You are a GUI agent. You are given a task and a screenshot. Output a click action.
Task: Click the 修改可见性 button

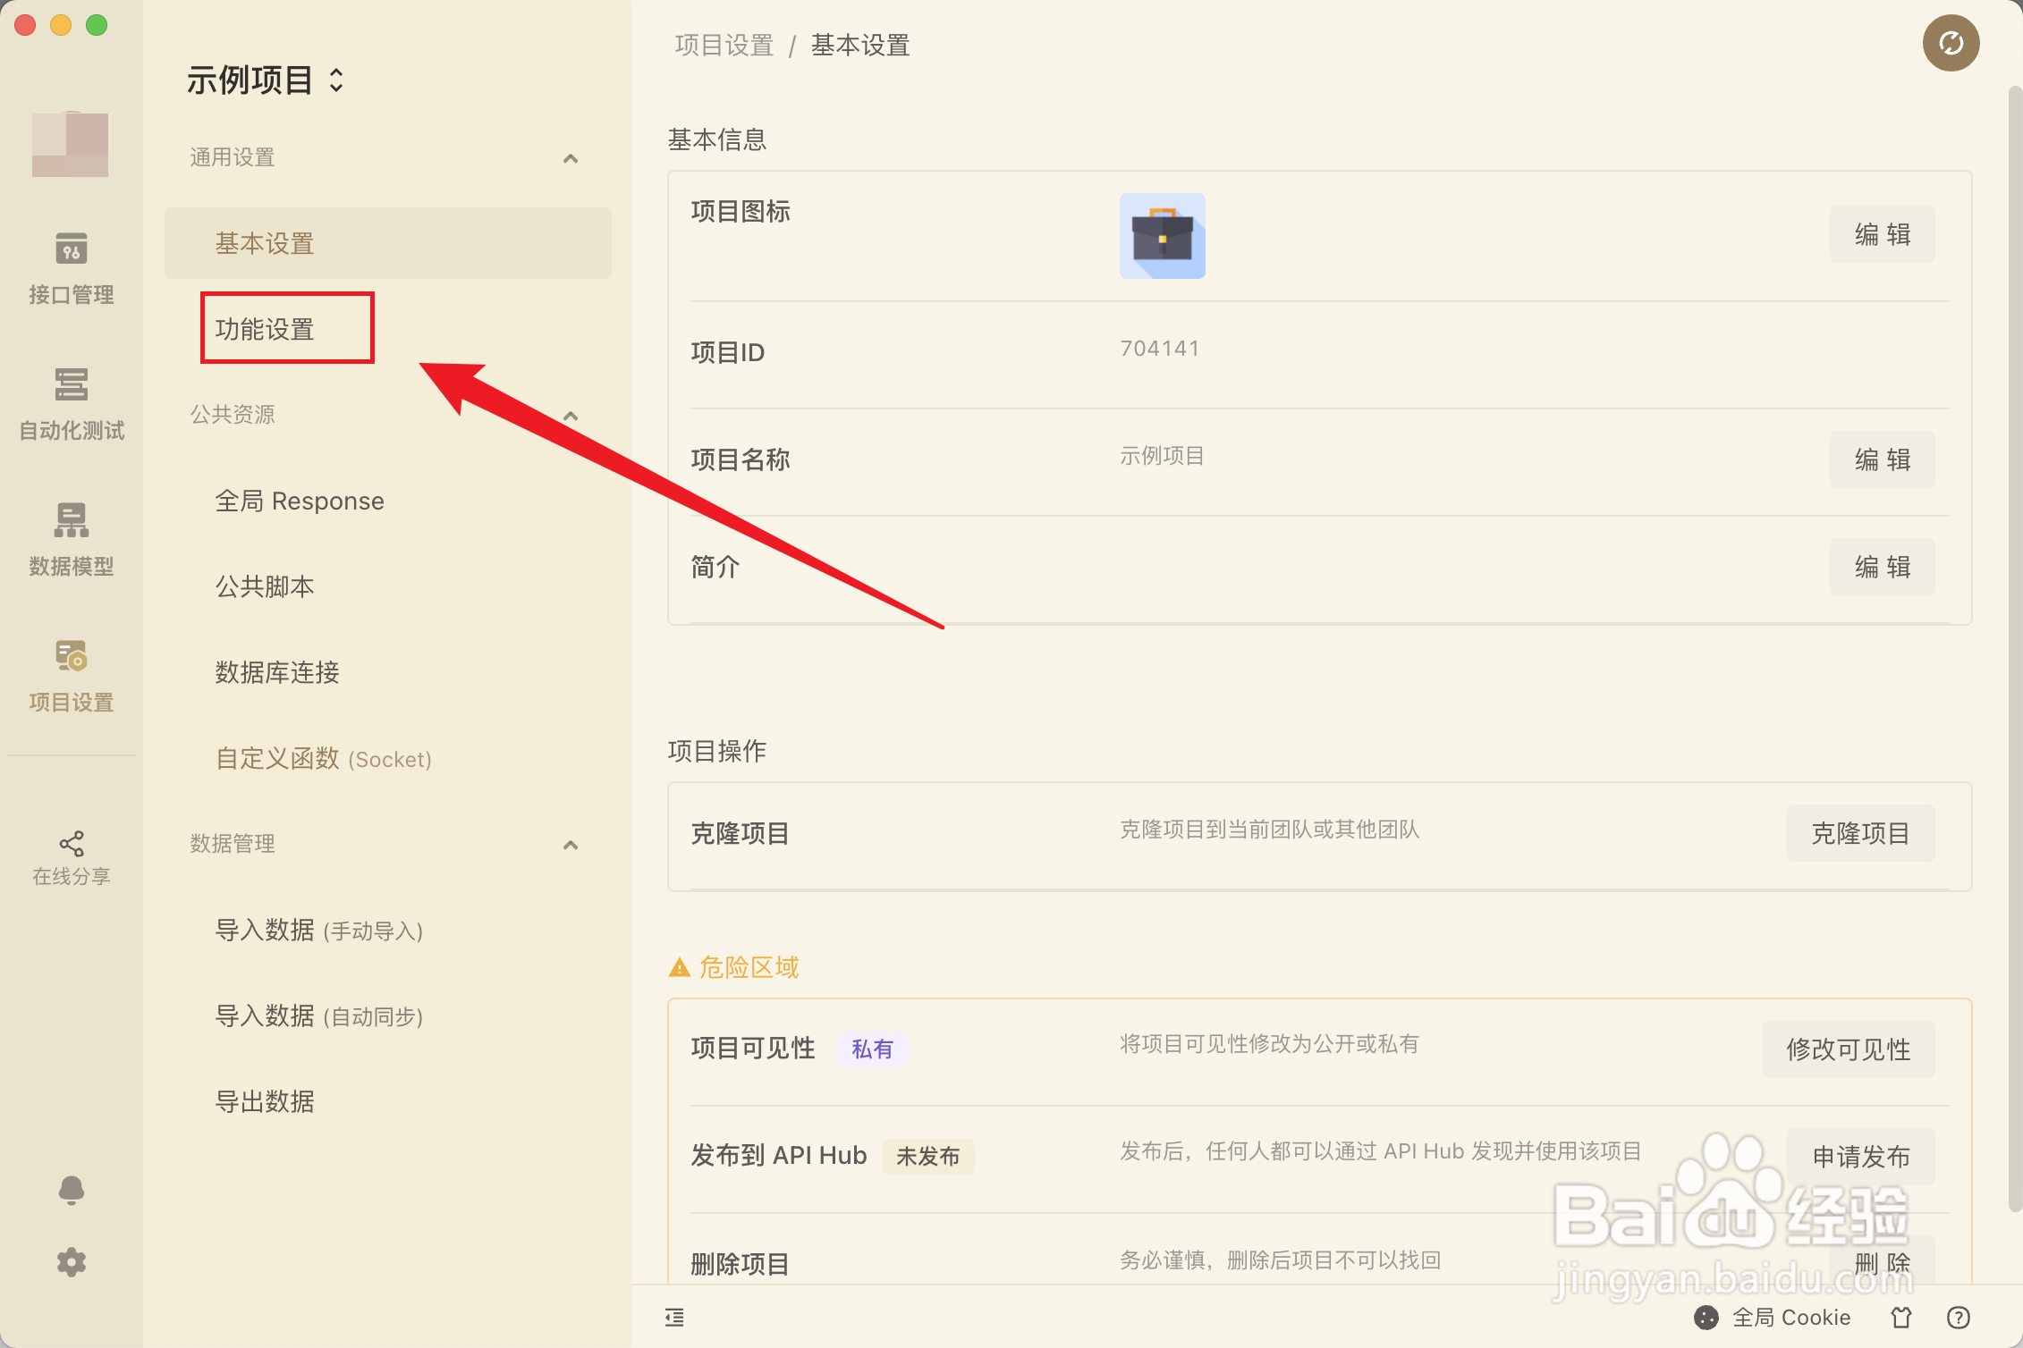pyautogui.click(x=1848, y=1049)
